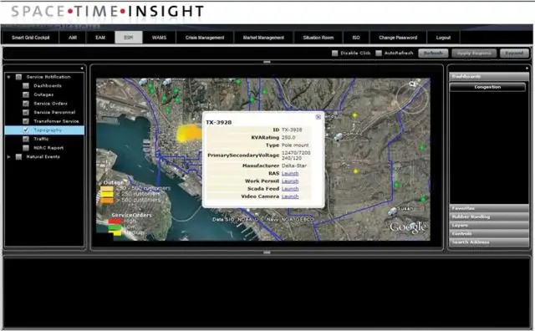This screenshot has width=535, height=331.
Task: Click the splitter handle below the map
Action: click(x=267, y=252)
